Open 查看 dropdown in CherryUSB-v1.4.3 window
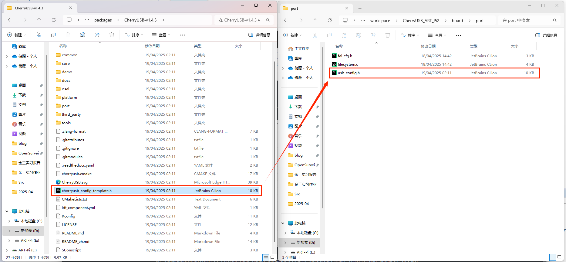566x262 pixels. click(x=161, y=35)
